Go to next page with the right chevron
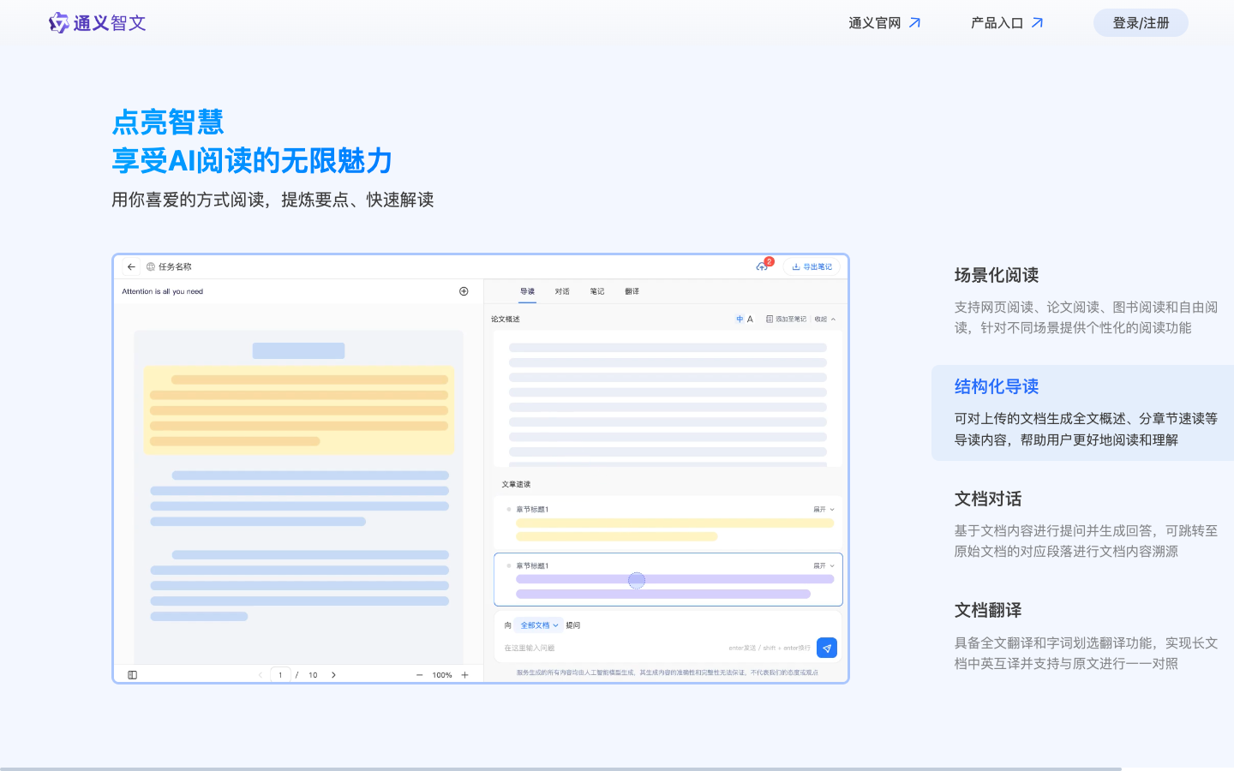The height and width of the screenshot is (771, 1234). tap(333, 674)
